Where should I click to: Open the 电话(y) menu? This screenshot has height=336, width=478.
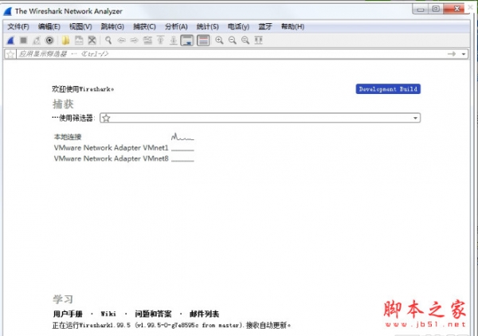[238, 27]
